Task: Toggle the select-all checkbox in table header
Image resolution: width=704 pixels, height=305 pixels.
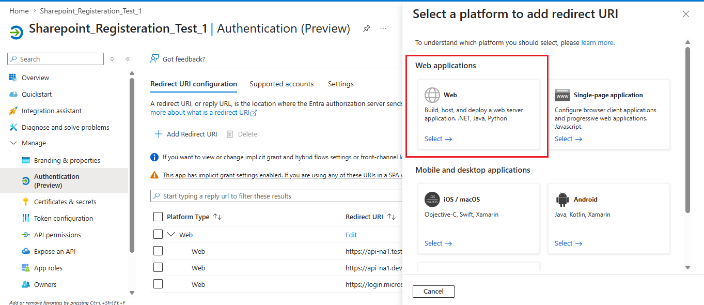Action: 158,217
